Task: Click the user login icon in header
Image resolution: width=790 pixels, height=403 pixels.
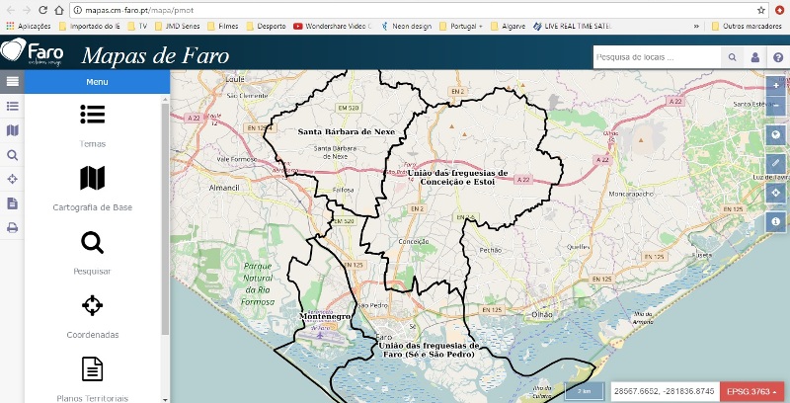Action: pyautogui.click(x=755, y=58)
